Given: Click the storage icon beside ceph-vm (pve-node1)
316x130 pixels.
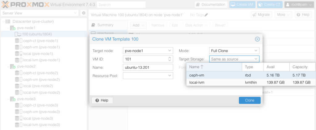Looking at the screenshot, I should (19, 47).
